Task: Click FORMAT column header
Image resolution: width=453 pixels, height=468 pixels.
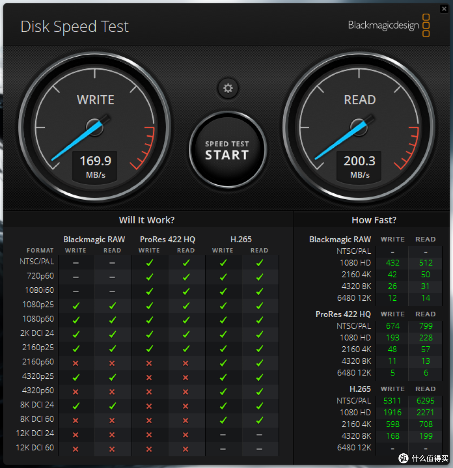Action: point(40,250)
